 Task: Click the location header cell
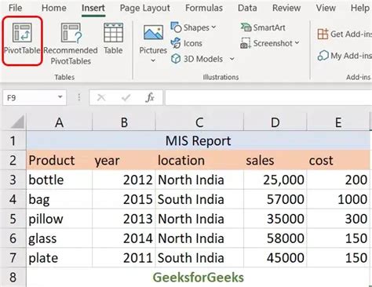(x=199, y=160)
